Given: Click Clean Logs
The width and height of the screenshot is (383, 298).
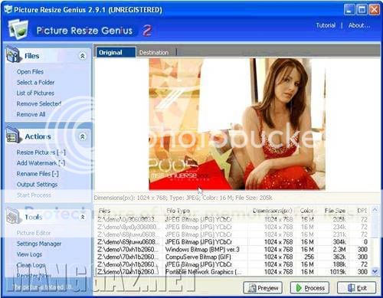Looking at the screenshot, I should [x=31, y=265].
